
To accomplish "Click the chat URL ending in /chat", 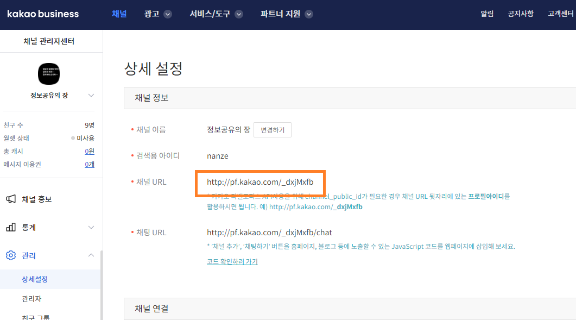I will tap(269, 233).
